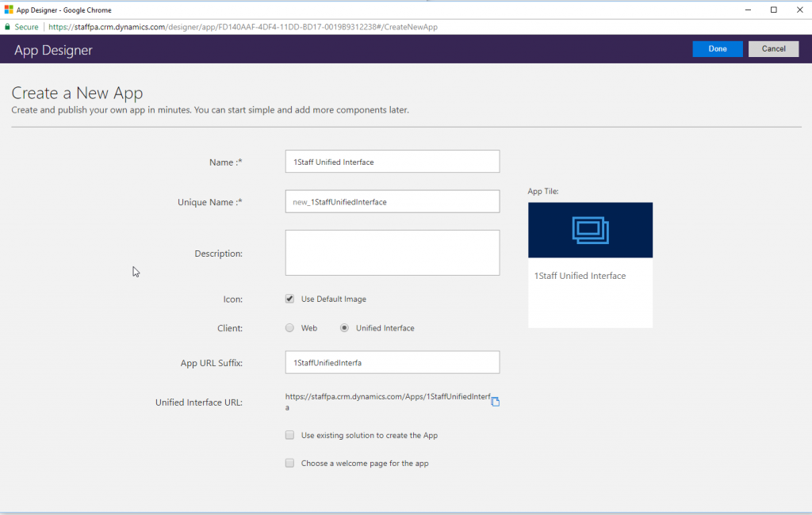The height and width of the screenshot is (515, 812).
Task: Click the Done button
Action: (717, 48)
